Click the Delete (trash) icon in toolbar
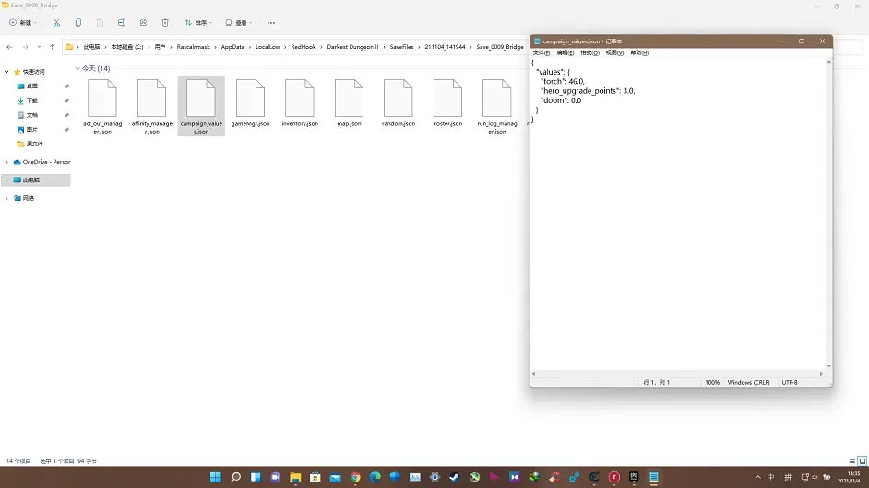Image resolution: width=869 pixels, height=488 pixels. click(165, 22)
